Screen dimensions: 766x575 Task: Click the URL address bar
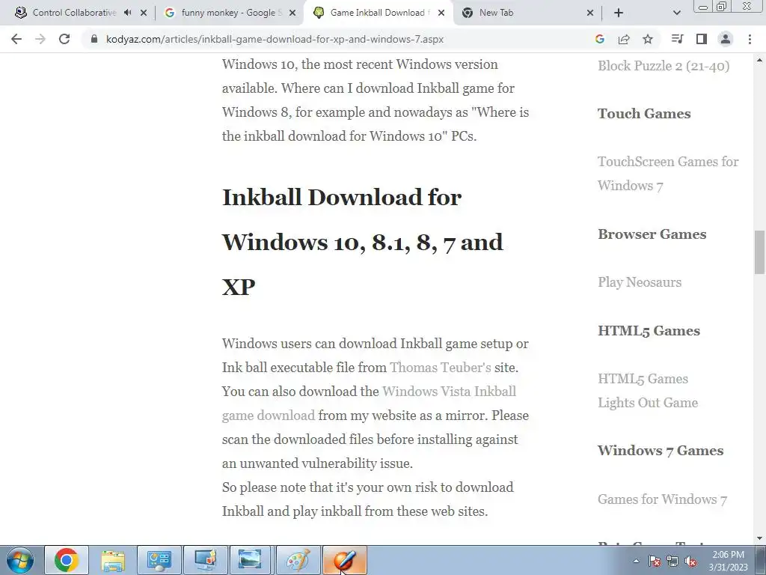[x=337, y=39]
